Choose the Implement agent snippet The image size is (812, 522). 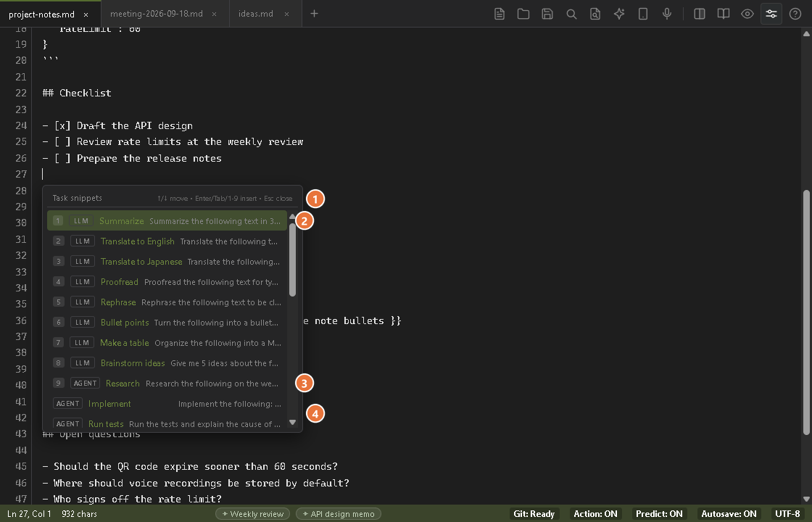point(167,403)
